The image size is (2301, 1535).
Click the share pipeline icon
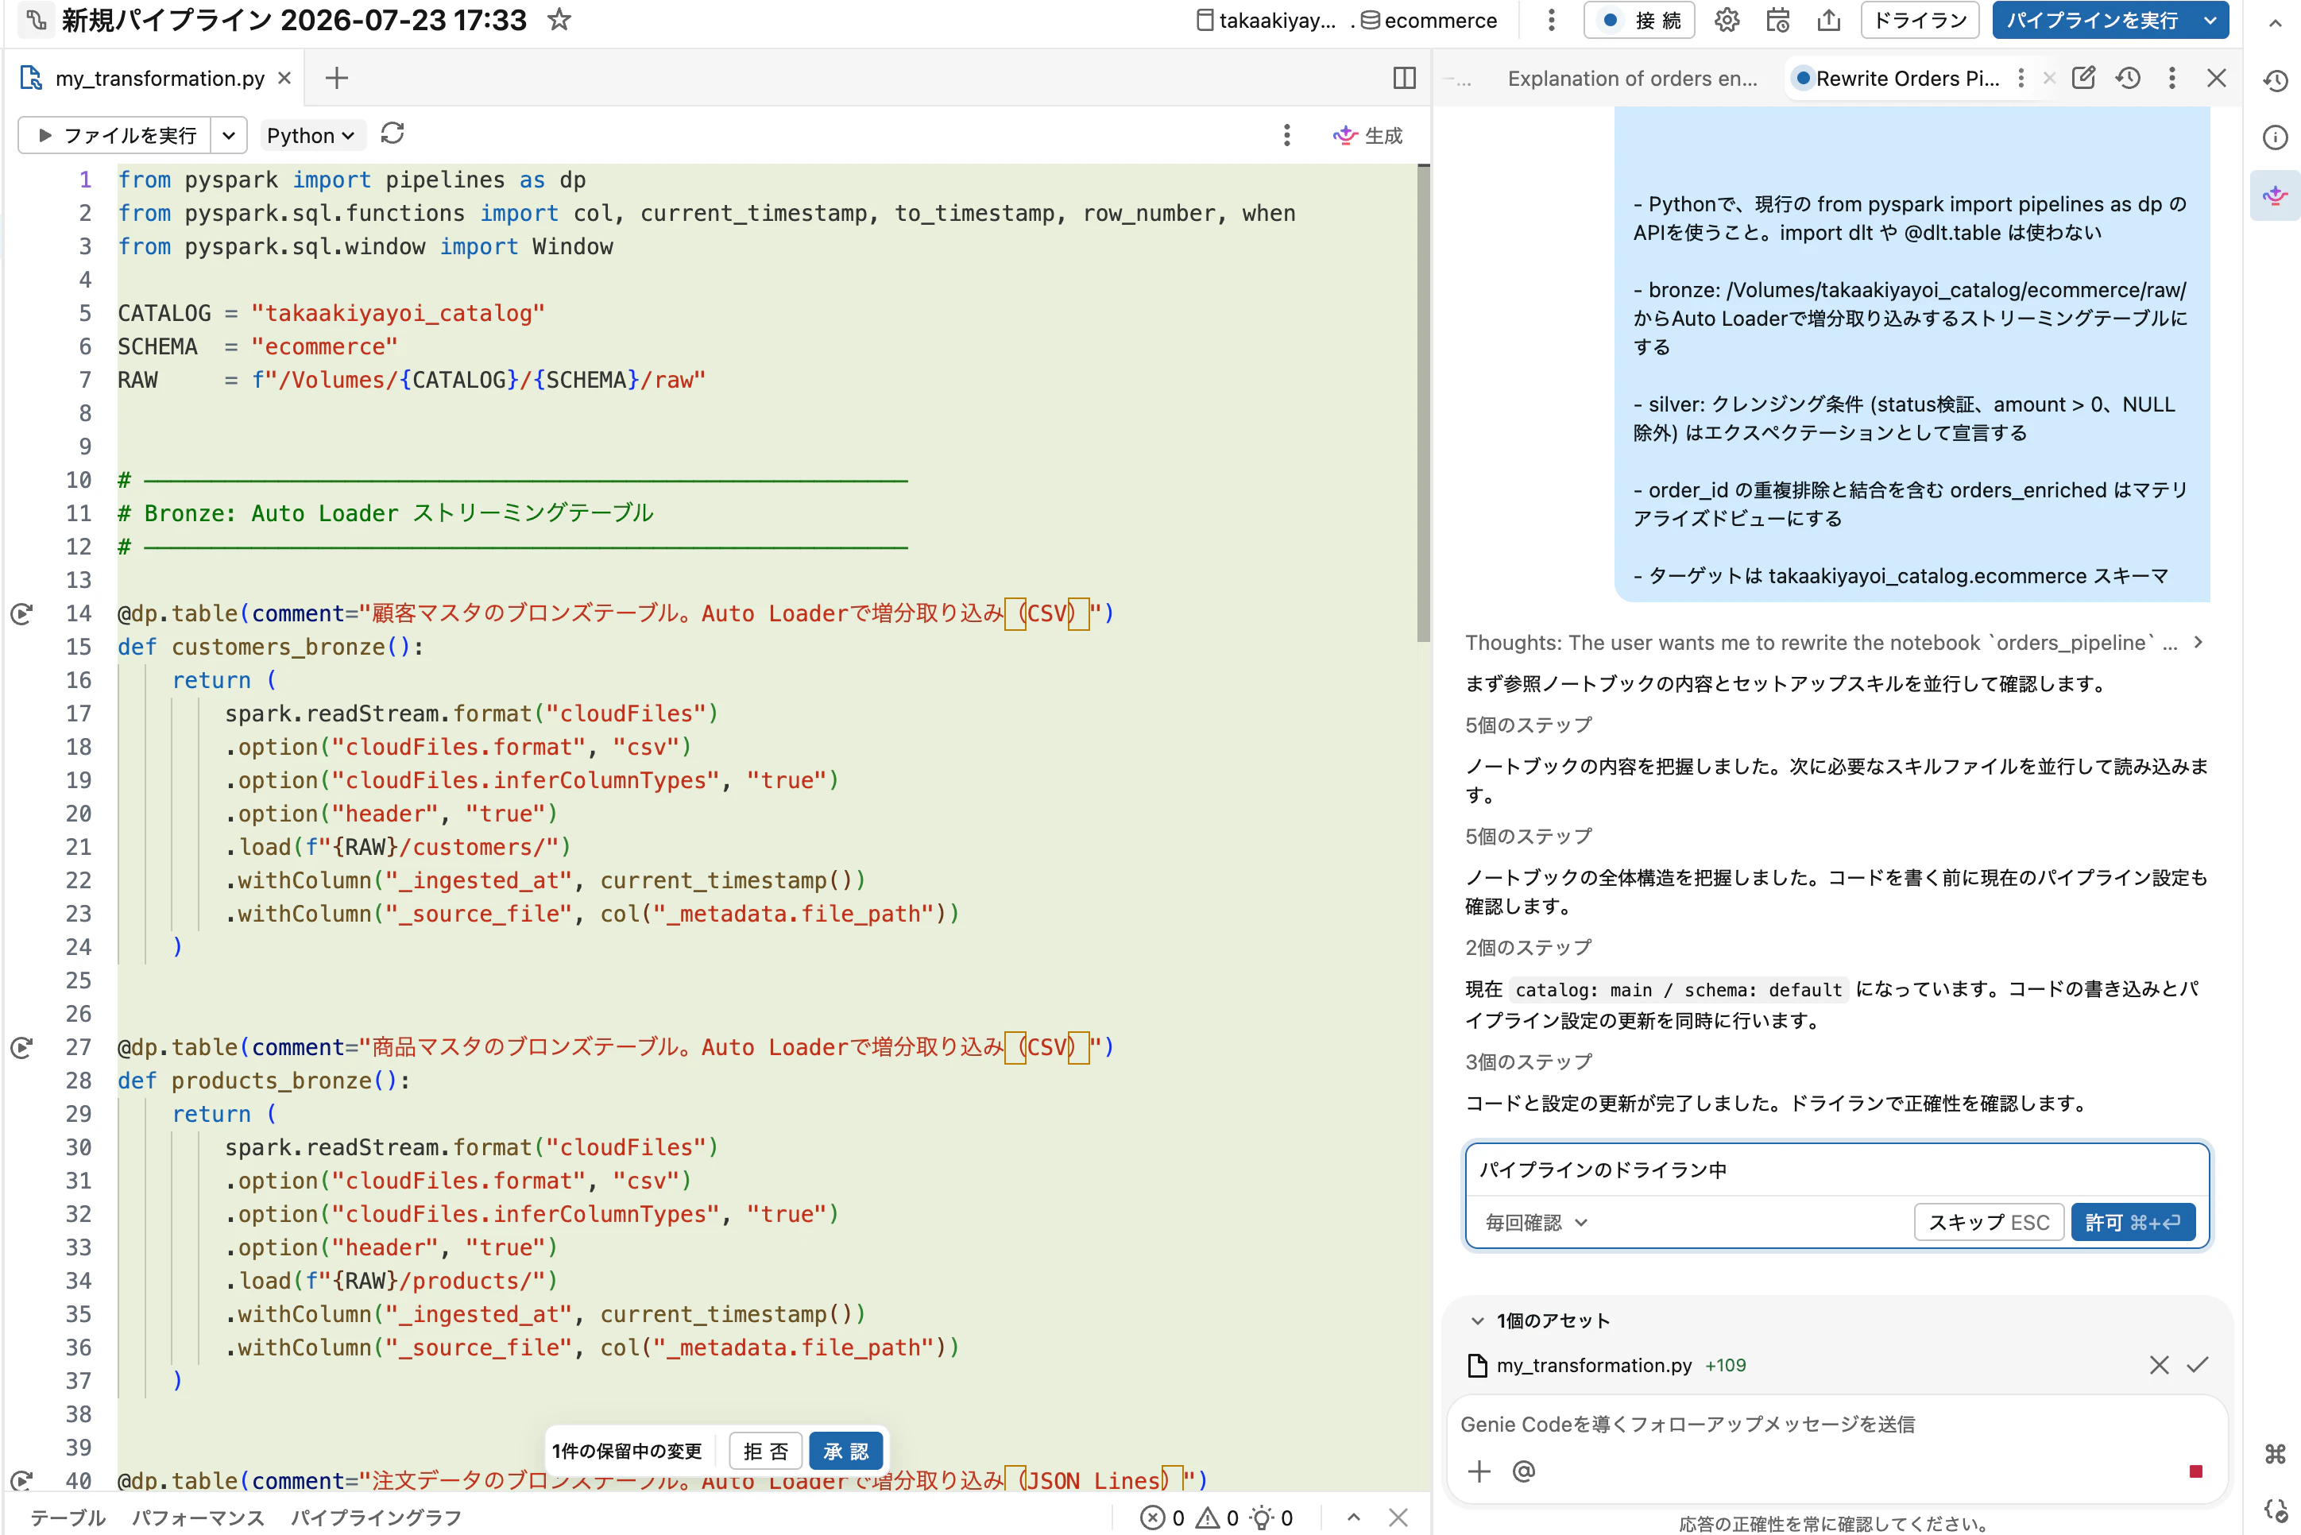pyautogui.click(x=1828, y=21)
